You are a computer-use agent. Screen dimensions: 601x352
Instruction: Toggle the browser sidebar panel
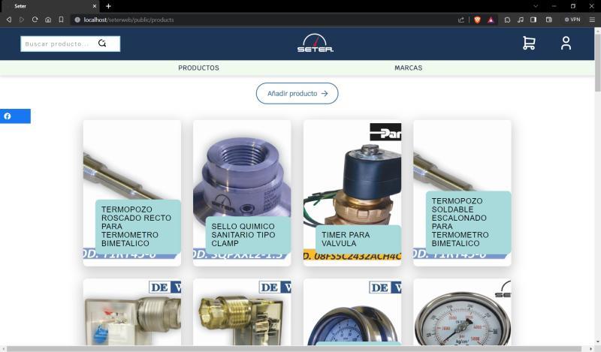(x=533, y=20)
